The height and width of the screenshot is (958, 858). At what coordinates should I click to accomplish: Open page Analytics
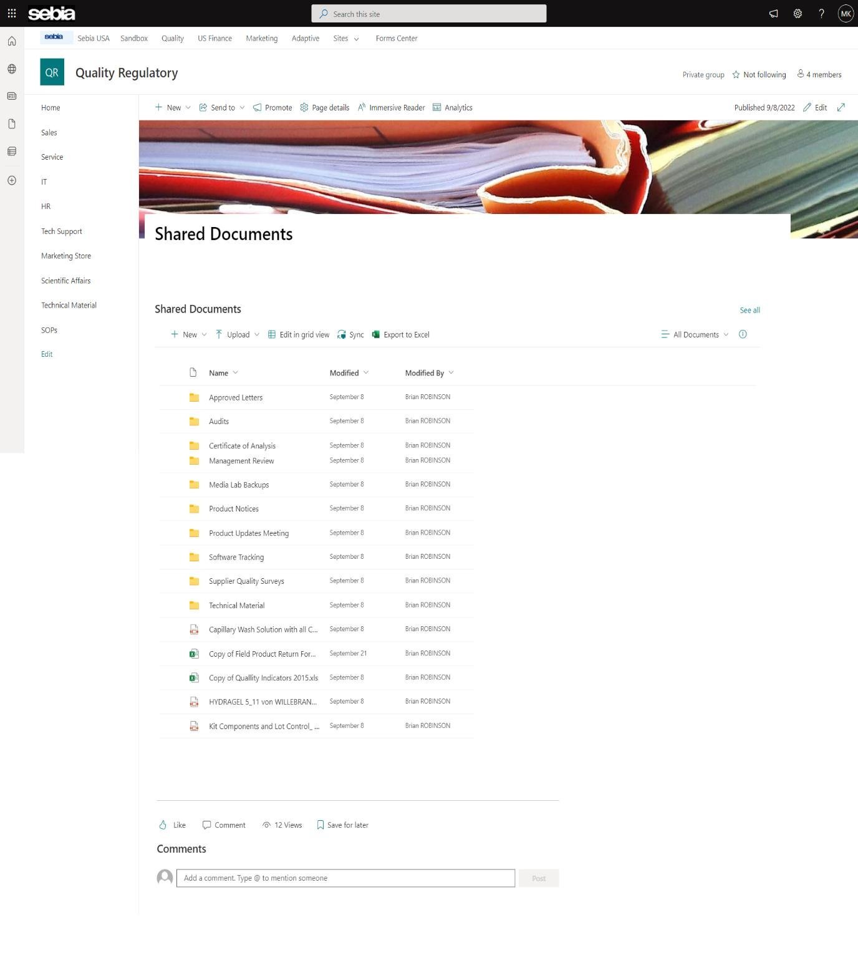(453, 108)
